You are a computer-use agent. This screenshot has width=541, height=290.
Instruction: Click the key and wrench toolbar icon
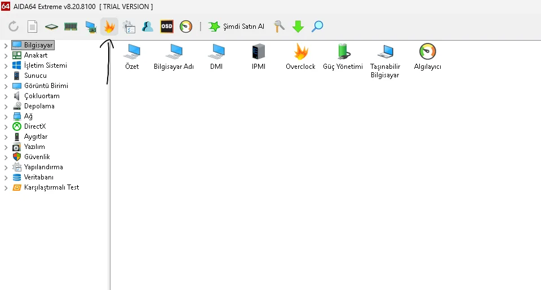(x=279, y=27)
